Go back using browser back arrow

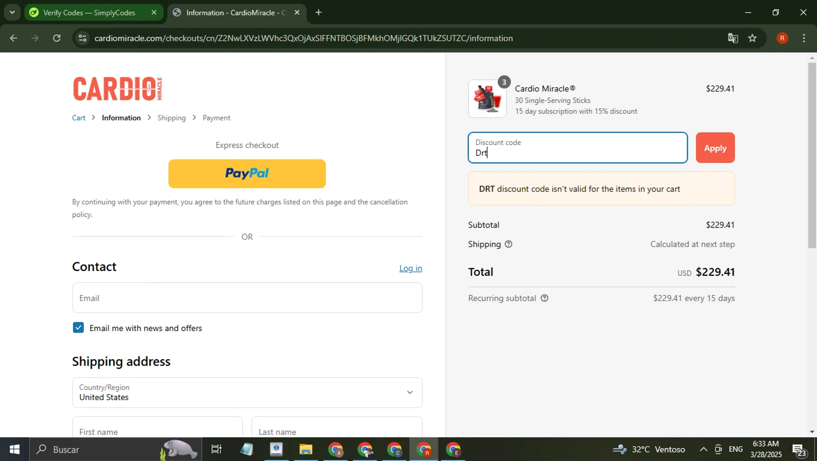click(x=13, y=38)
